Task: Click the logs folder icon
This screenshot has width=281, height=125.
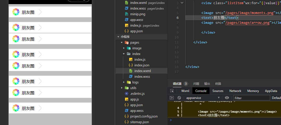Action: (129, 82)
